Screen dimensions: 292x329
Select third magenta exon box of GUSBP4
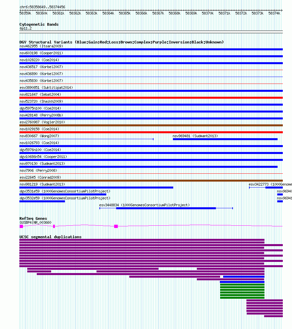pos(116,226)
